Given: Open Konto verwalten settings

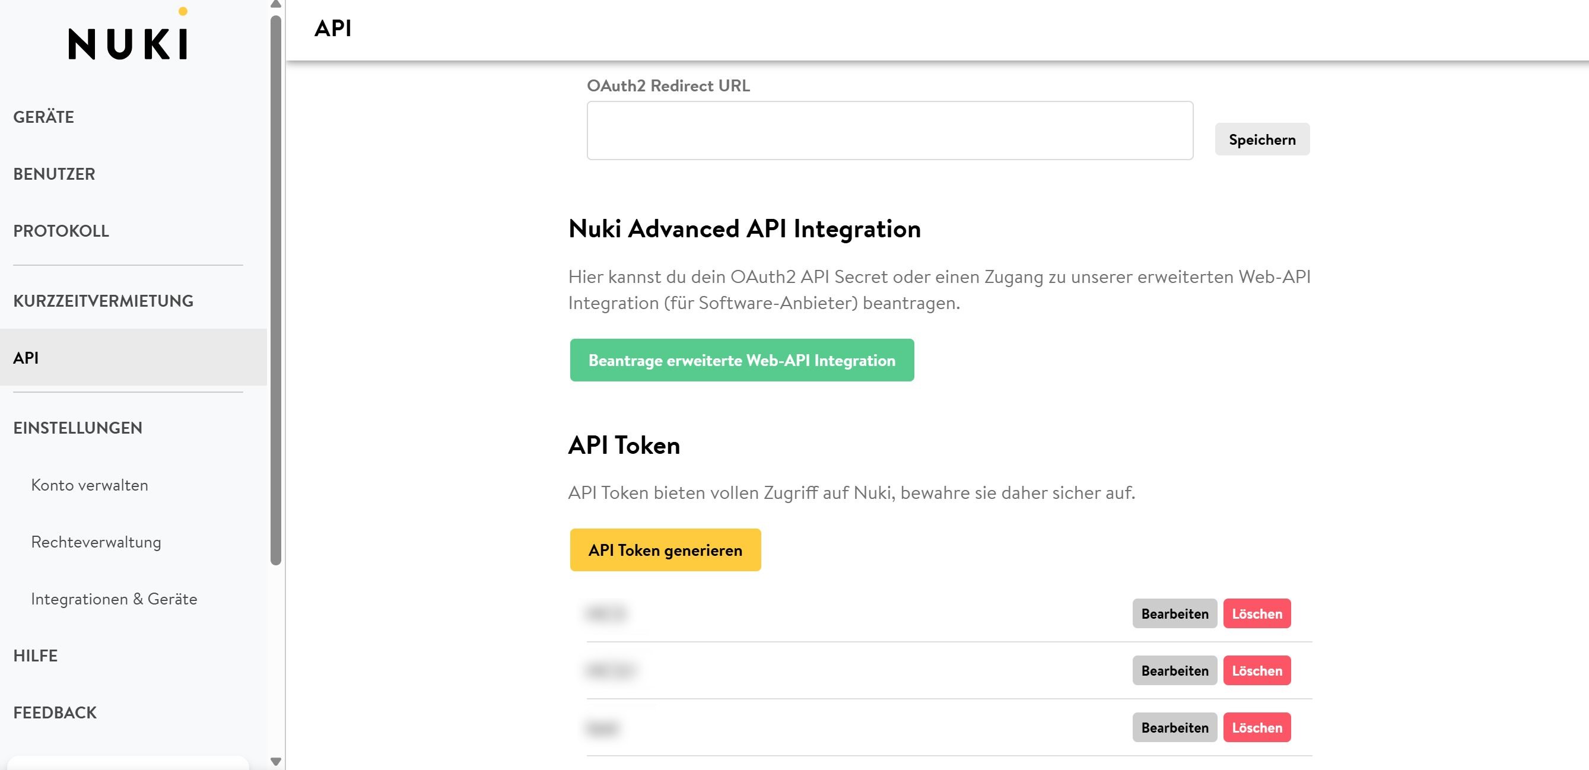Looking at the screenshot, I should point(90,485).
